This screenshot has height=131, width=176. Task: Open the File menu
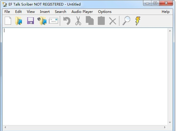(x=7, y=12)
